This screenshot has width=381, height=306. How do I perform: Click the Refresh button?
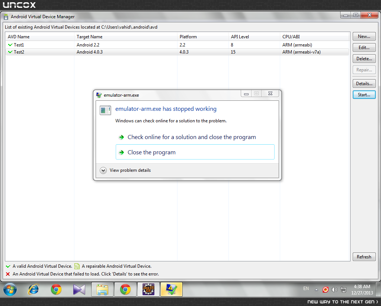(x=364, y=257)
